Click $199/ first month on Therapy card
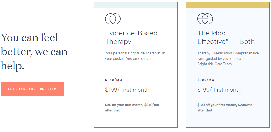 pos(127,90)
